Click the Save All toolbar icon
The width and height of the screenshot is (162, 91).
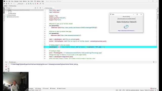(x=6, y=4)
